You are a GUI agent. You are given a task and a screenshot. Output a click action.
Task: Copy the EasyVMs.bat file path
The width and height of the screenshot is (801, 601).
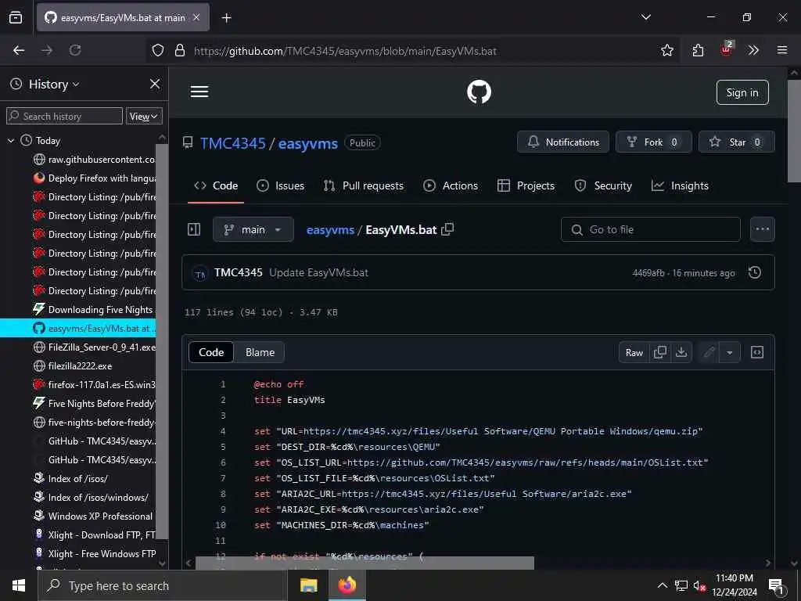click(x=447, y=229)
